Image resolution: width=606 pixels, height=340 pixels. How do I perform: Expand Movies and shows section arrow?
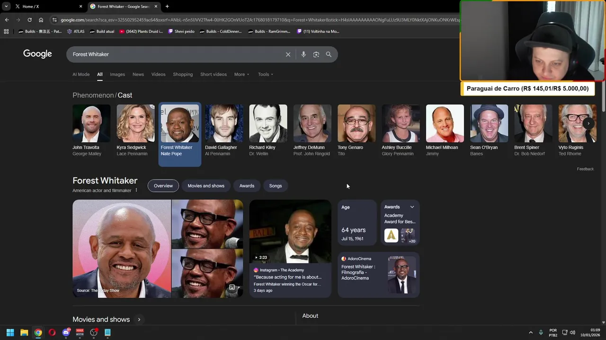139,320
